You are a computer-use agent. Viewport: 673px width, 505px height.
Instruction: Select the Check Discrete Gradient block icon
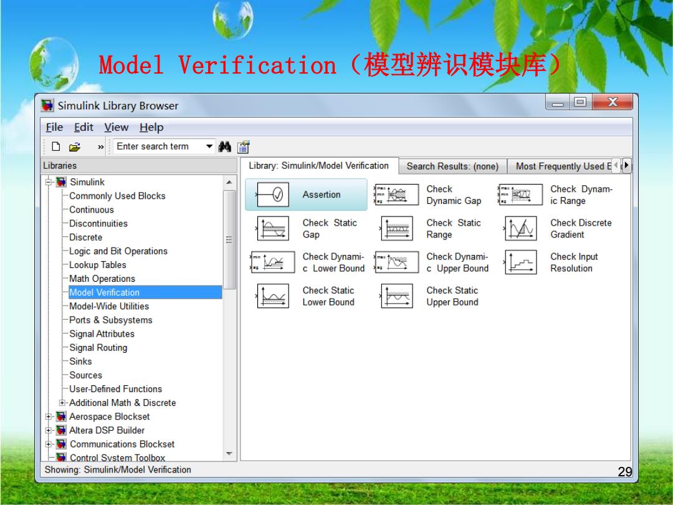pyautogui.click(x=520, y=228)
